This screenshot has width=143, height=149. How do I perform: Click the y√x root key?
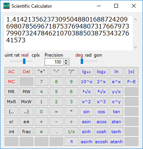pos(116,92)
